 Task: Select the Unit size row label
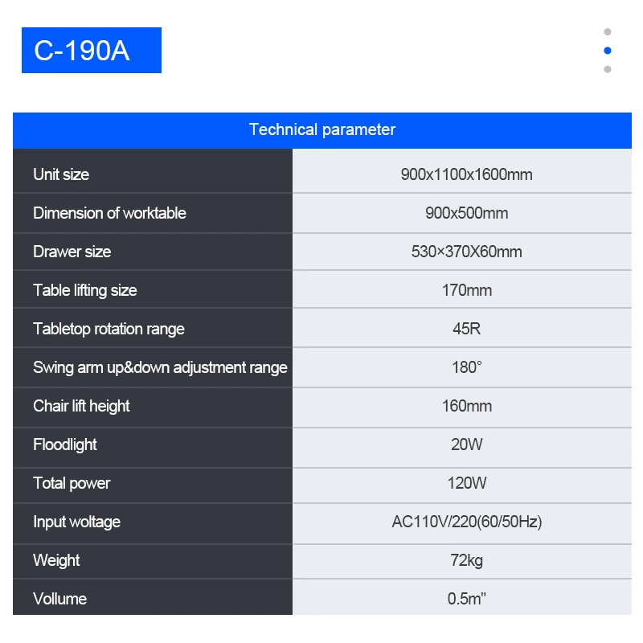click(x=61, y=174)
